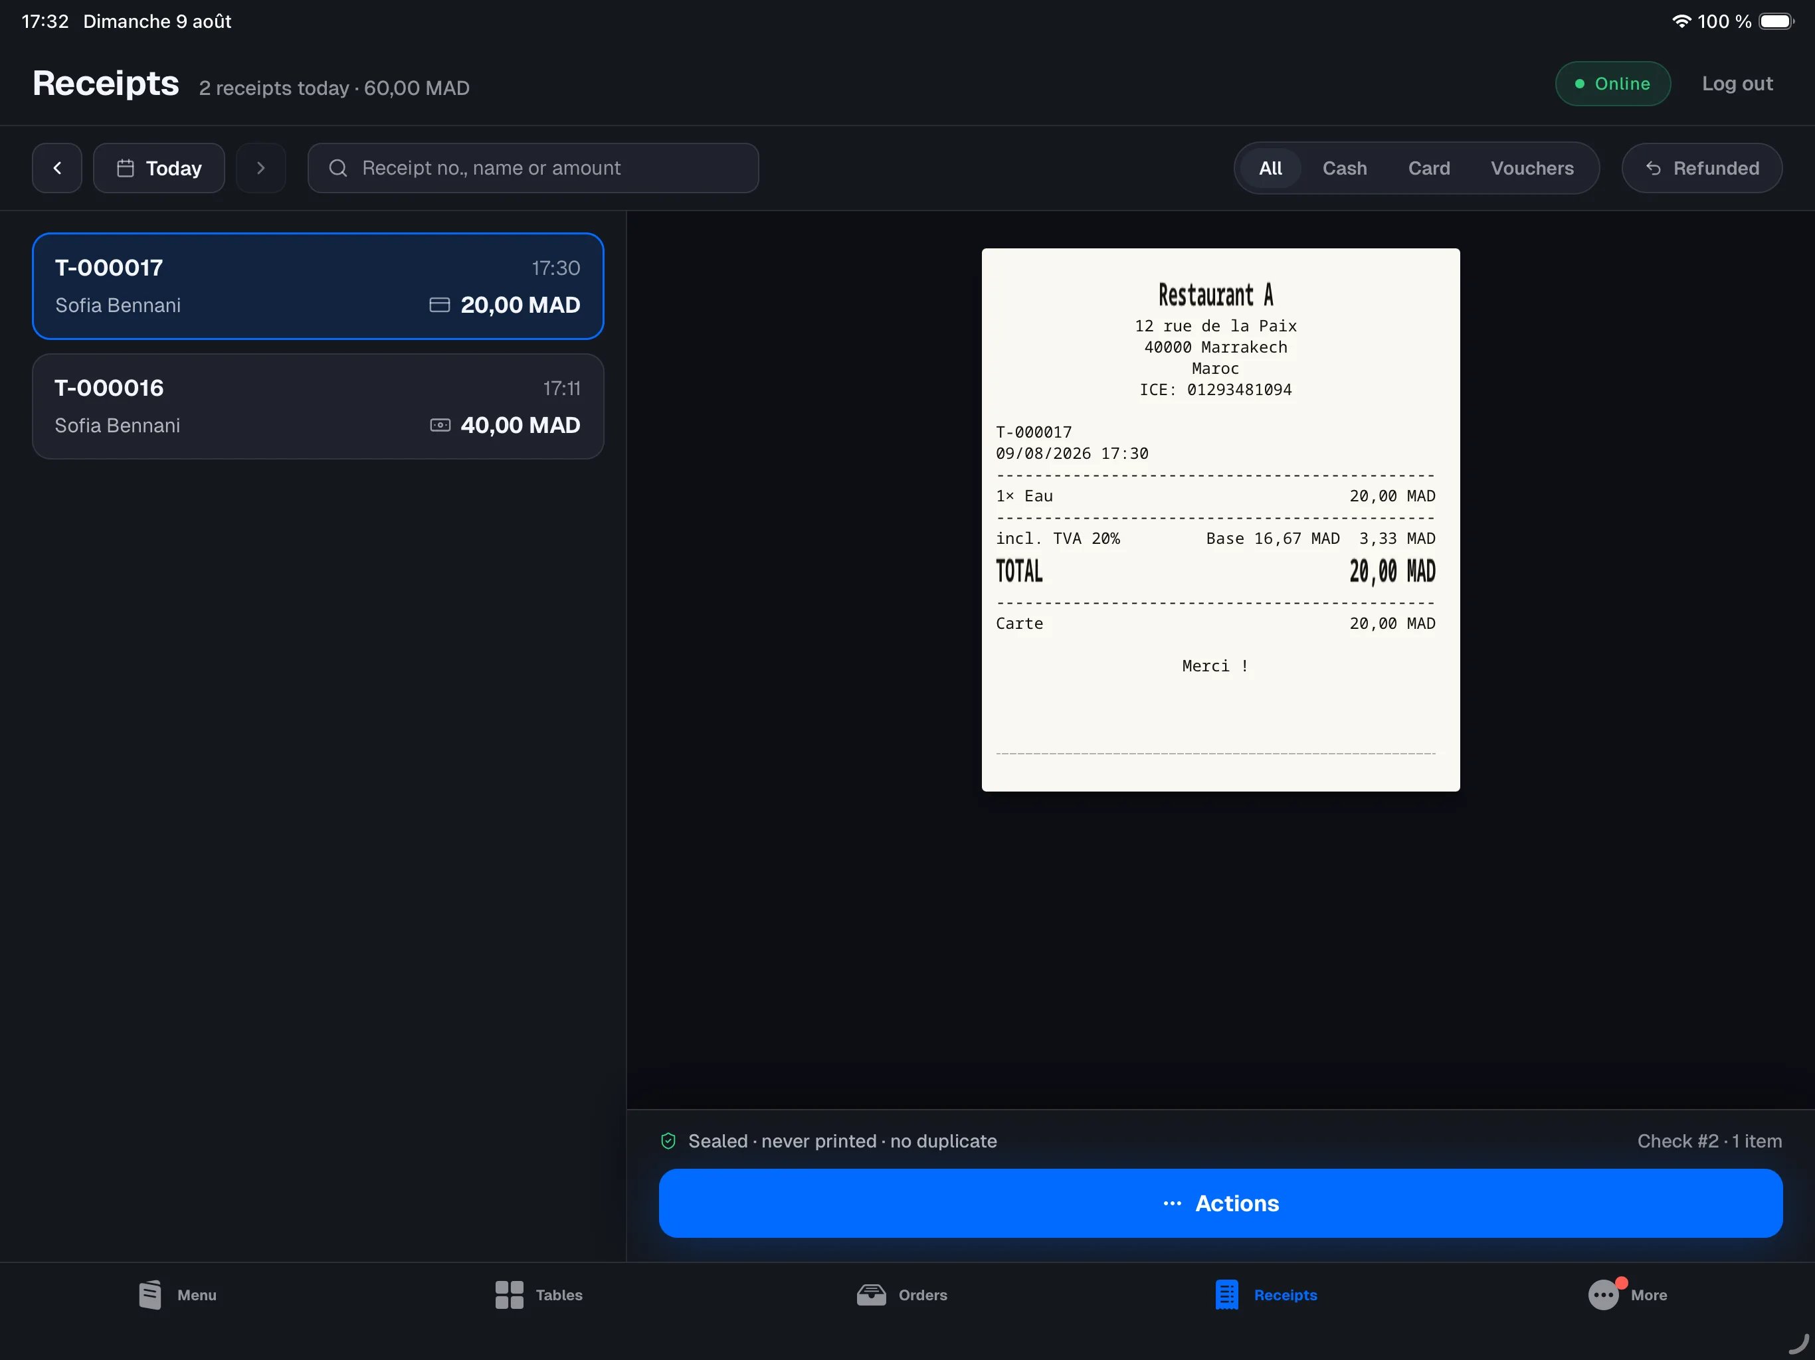Click the 20,00 MAD amount on T-000017

point(520,305)
